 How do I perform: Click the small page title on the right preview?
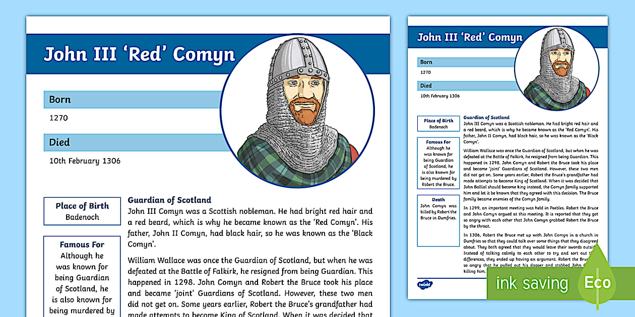pos(470,38)
